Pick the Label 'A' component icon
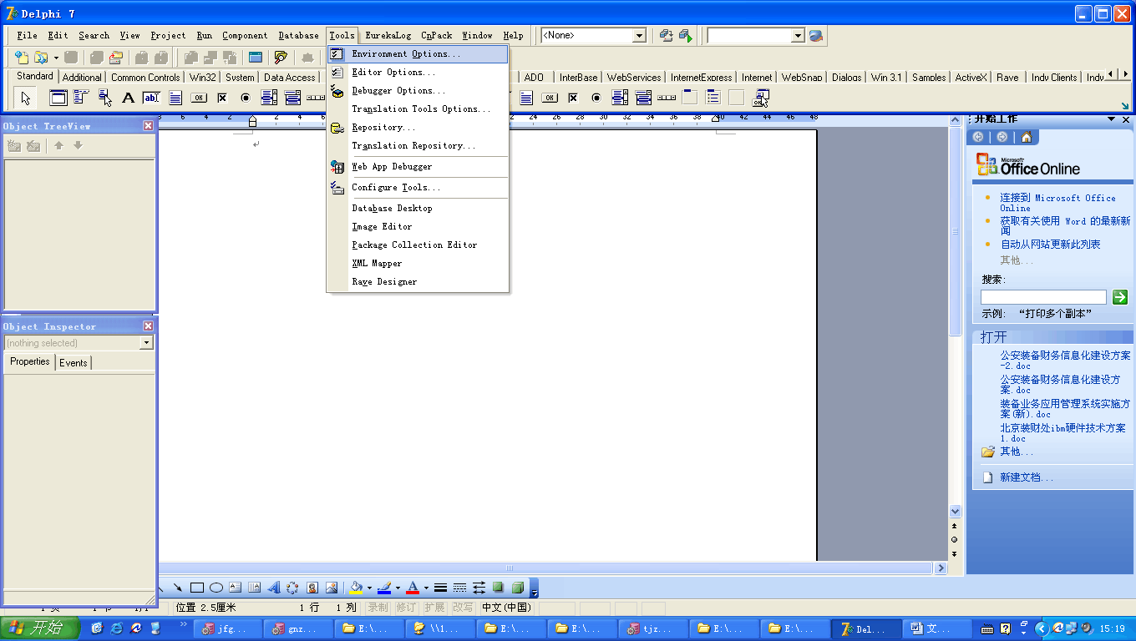 pyautogui.click(x=129, y=98)
